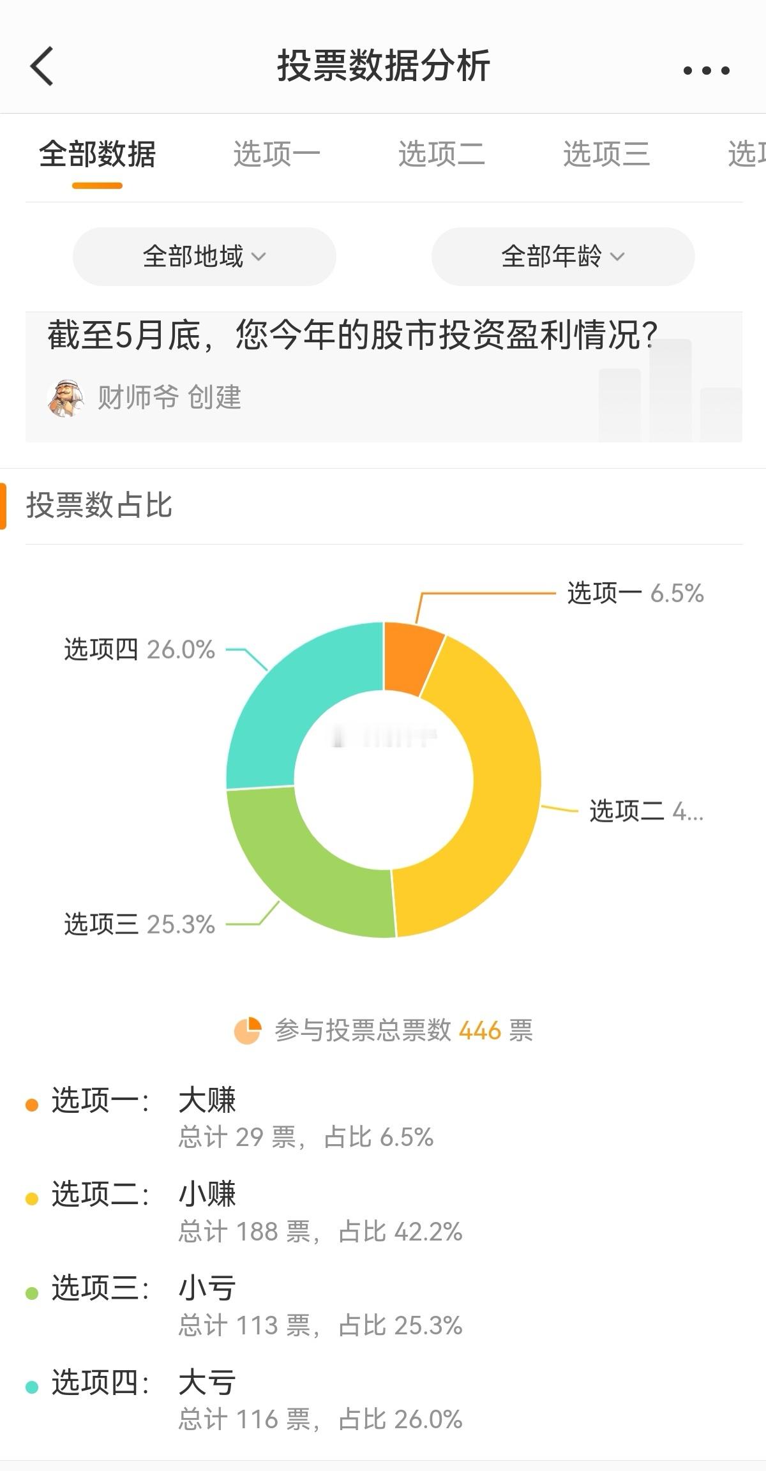
Task: Click the 财师爷 creator avatar
Action: click(65, 398)
